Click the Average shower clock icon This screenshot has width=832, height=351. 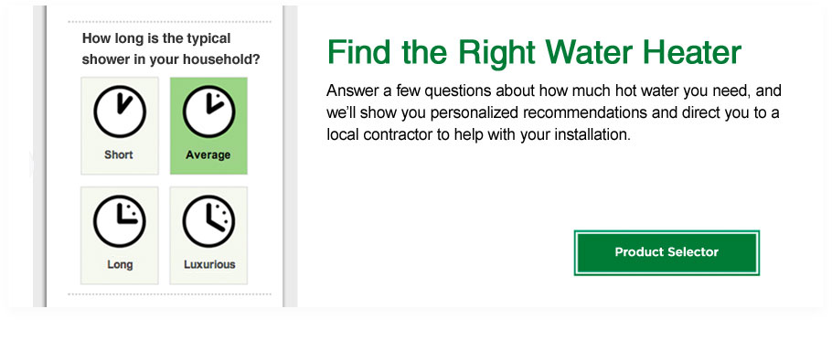[x=208, y=112]
